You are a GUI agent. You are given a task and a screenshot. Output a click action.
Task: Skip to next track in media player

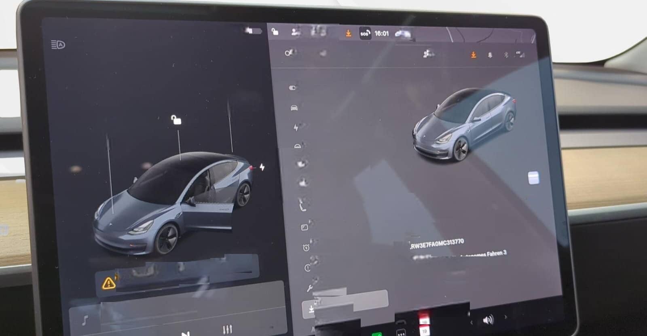pos(185,334)
